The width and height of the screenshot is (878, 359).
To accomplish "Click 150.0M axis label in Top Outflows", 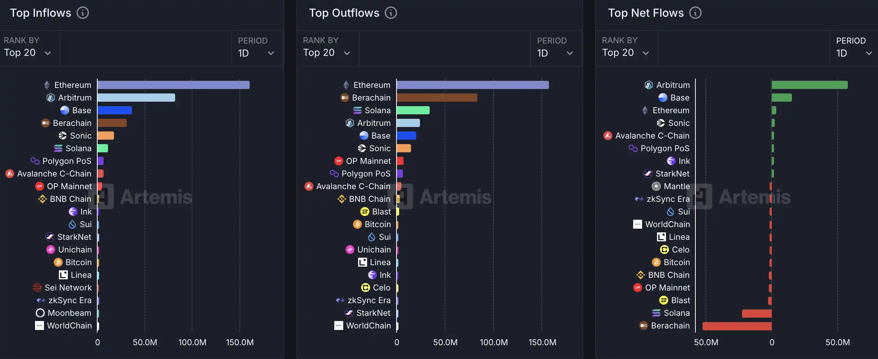I will point(542,342).
